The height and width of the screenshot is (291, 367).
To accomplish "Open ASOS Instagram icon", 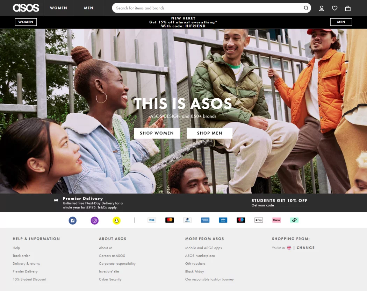I will pos(95,220).
